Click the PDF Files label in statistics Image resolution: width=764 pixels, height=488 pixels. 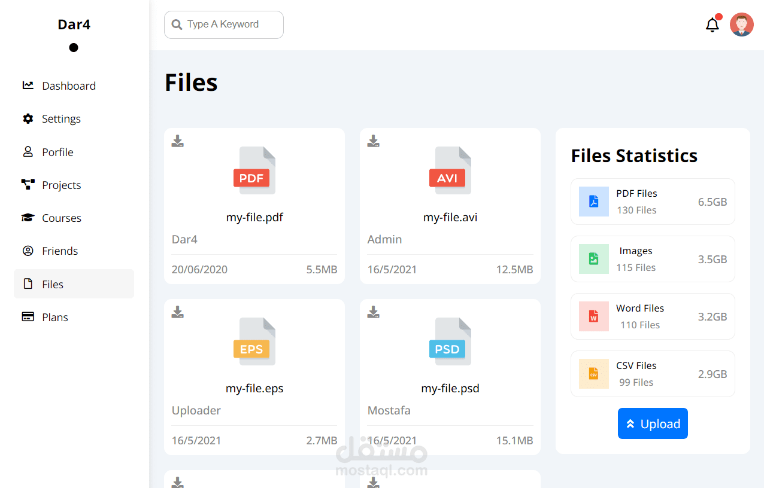636,193
